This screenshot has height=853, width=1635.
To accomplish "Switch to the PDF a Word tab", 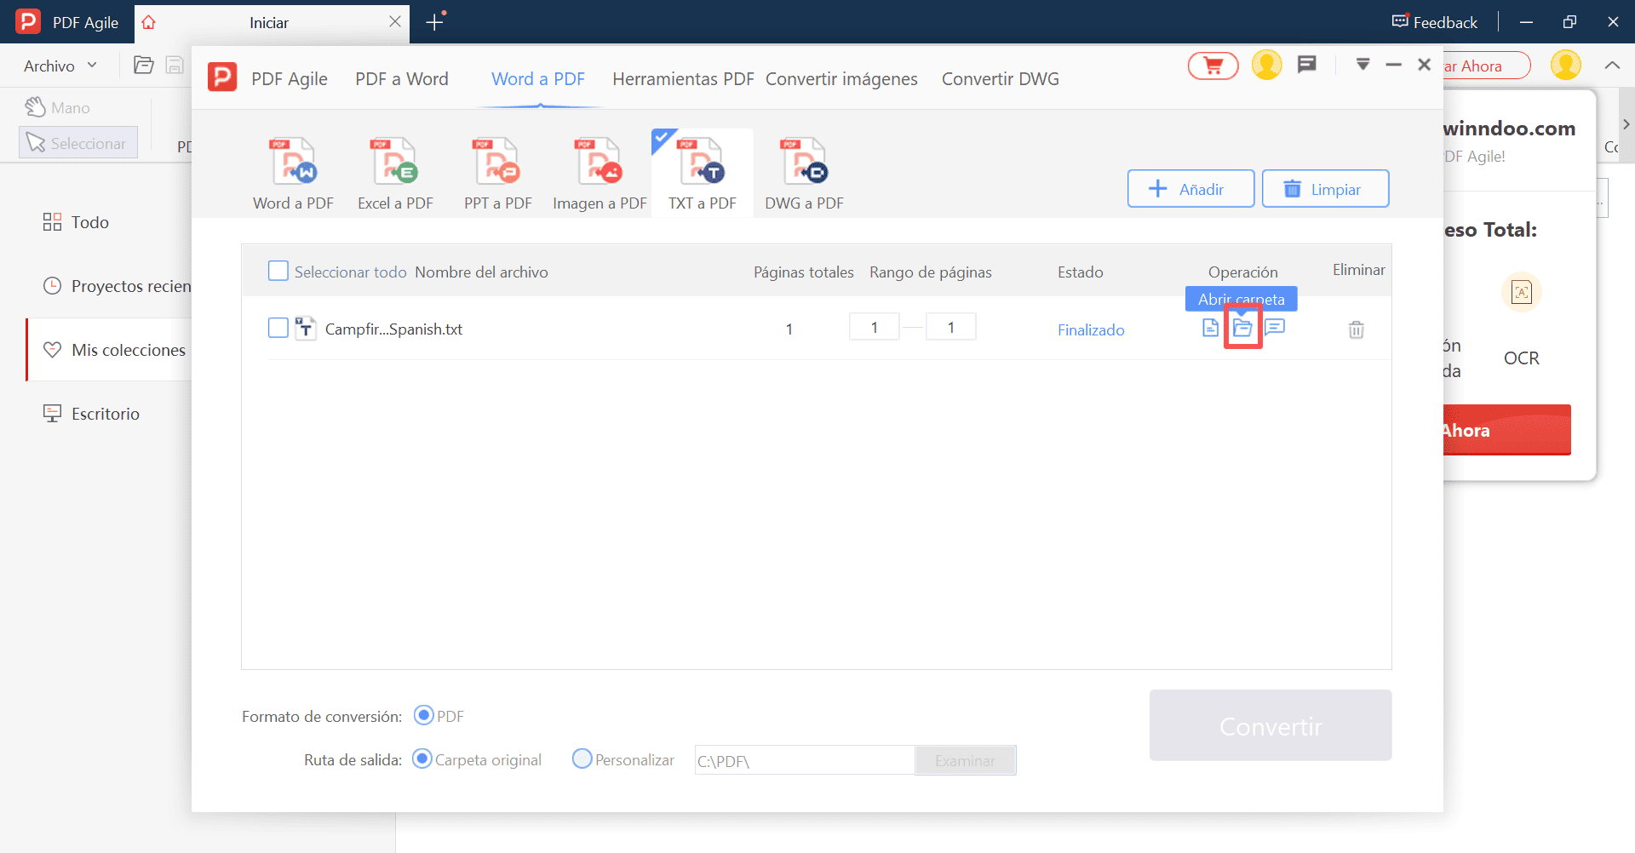I will click(401, 79).
